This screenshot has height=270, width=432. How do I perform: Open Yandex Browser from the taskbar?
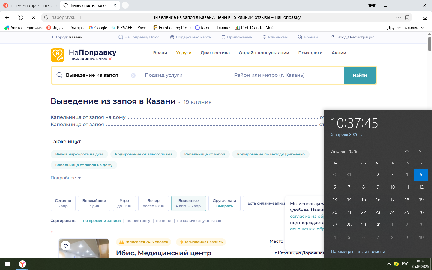(22, 264)
